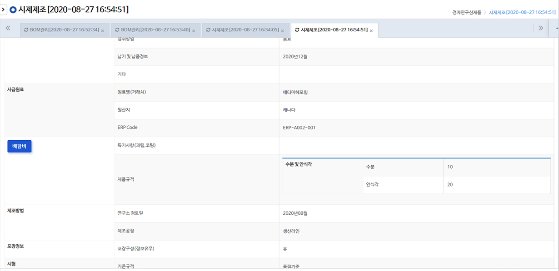Refresh the BOM관리 16:52:34 tab icon
This screenshot has height=271, width=559.
pos(26,30)
